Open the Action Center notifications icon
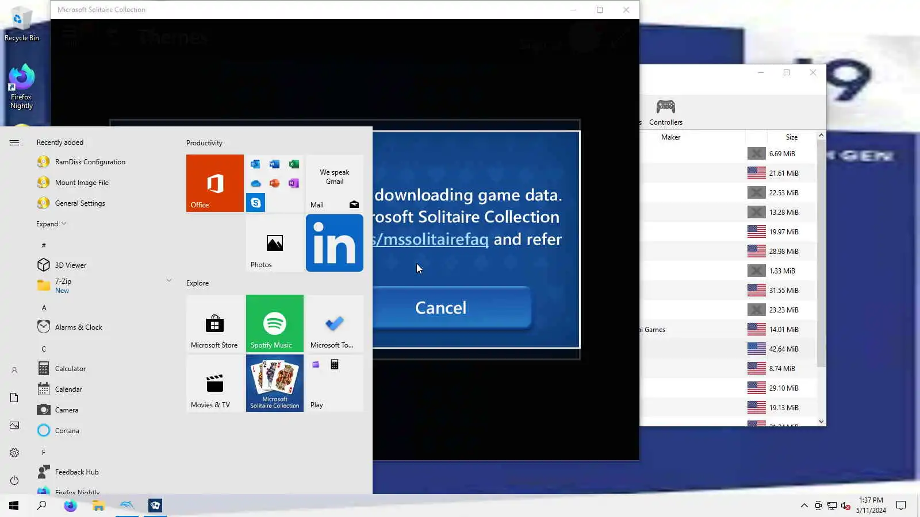The image size is (920, 517). (901, 506)
